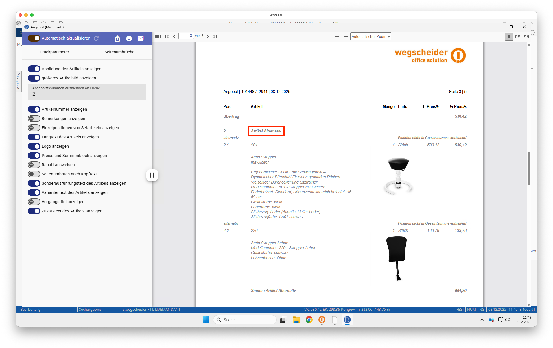Click the share/export icon
This screenshot has width=553, height=348.
click(x=117, y=38)
